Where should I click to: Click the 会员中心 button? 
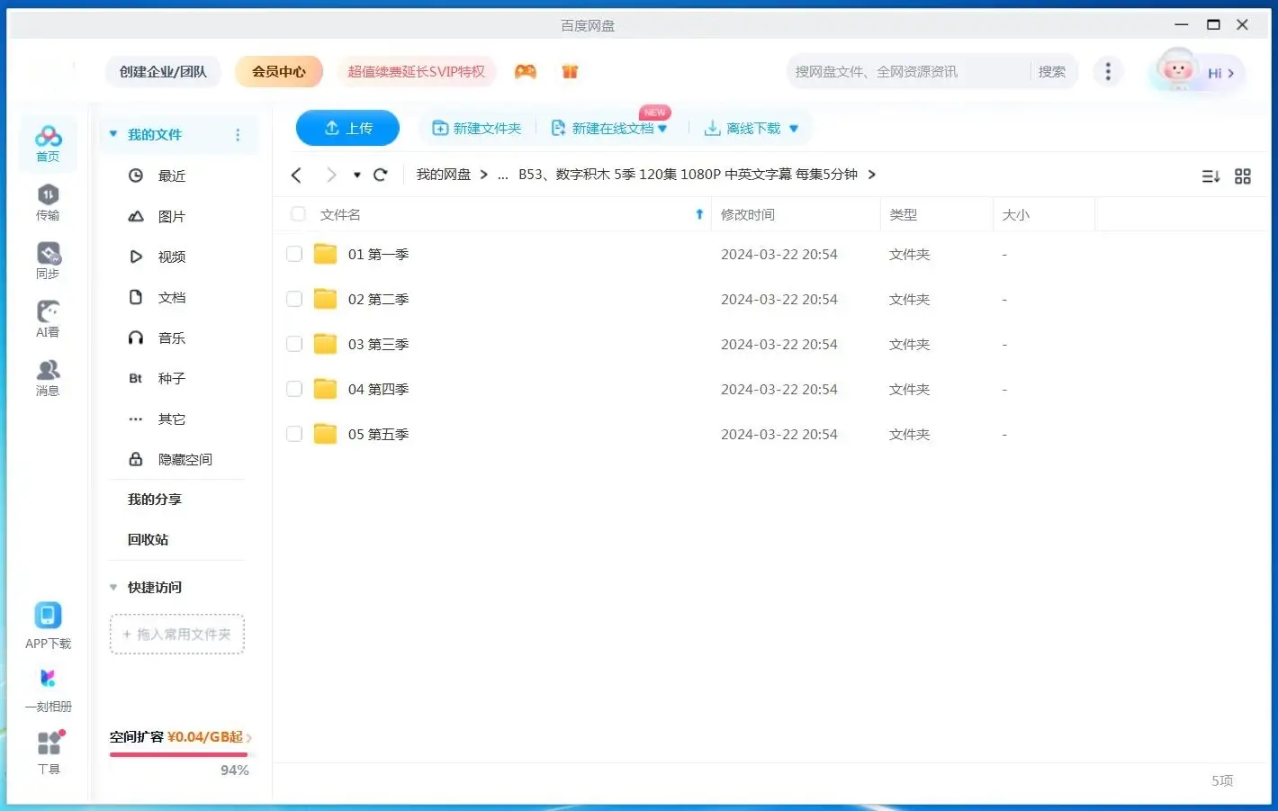pos(278,72)
